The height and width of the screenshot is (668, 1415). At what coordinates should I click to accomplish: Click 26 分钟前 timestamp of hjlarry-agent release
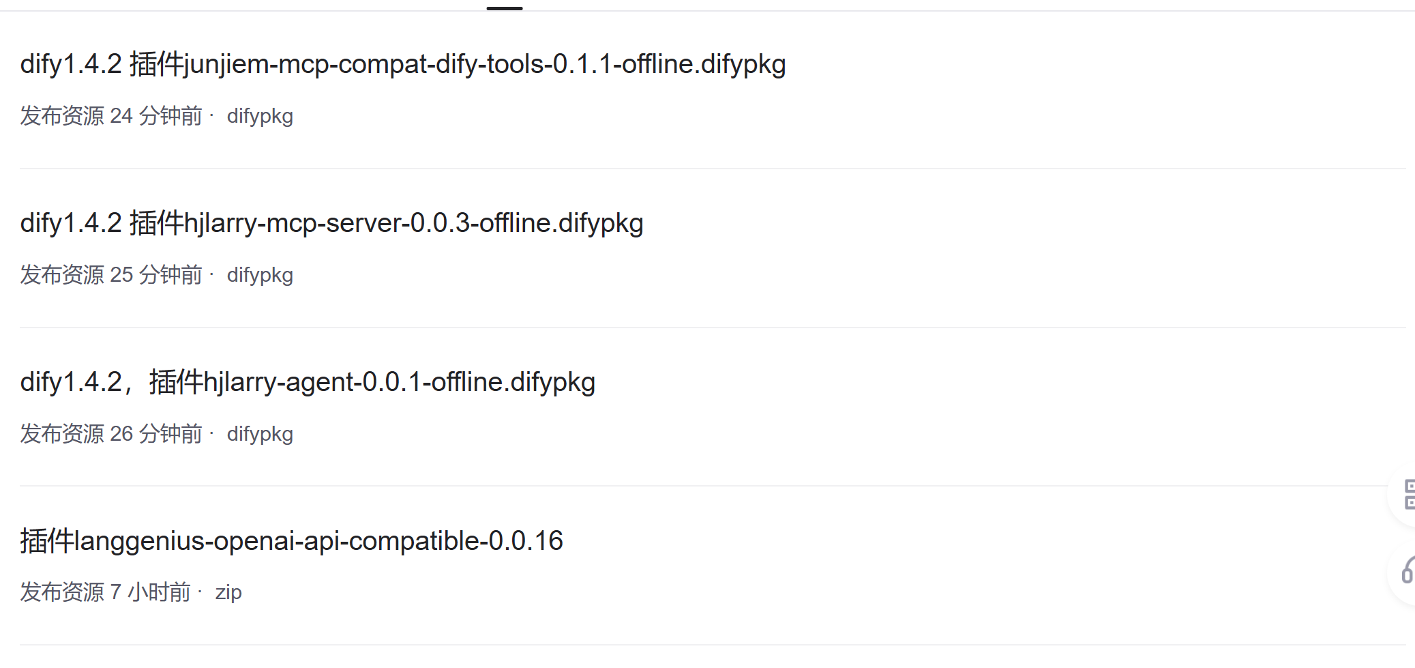click(x=155, y=434)
